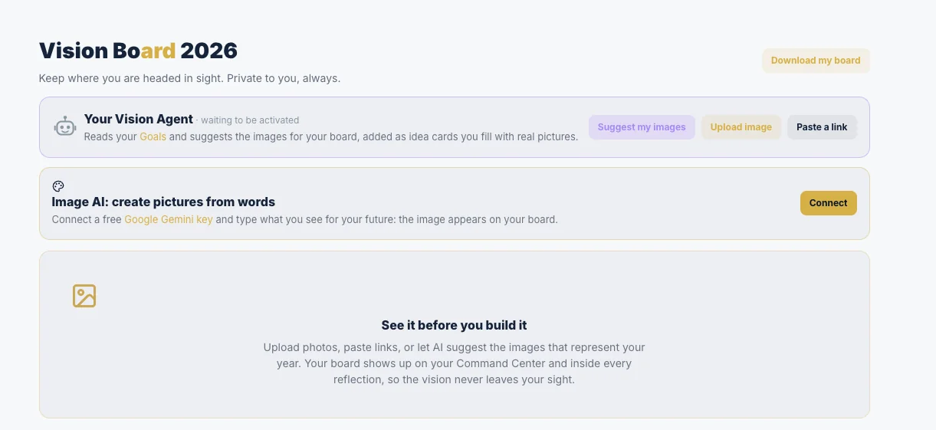Open the Upload image option
Viewport: 936px width, 430px height.
[741, 127]
